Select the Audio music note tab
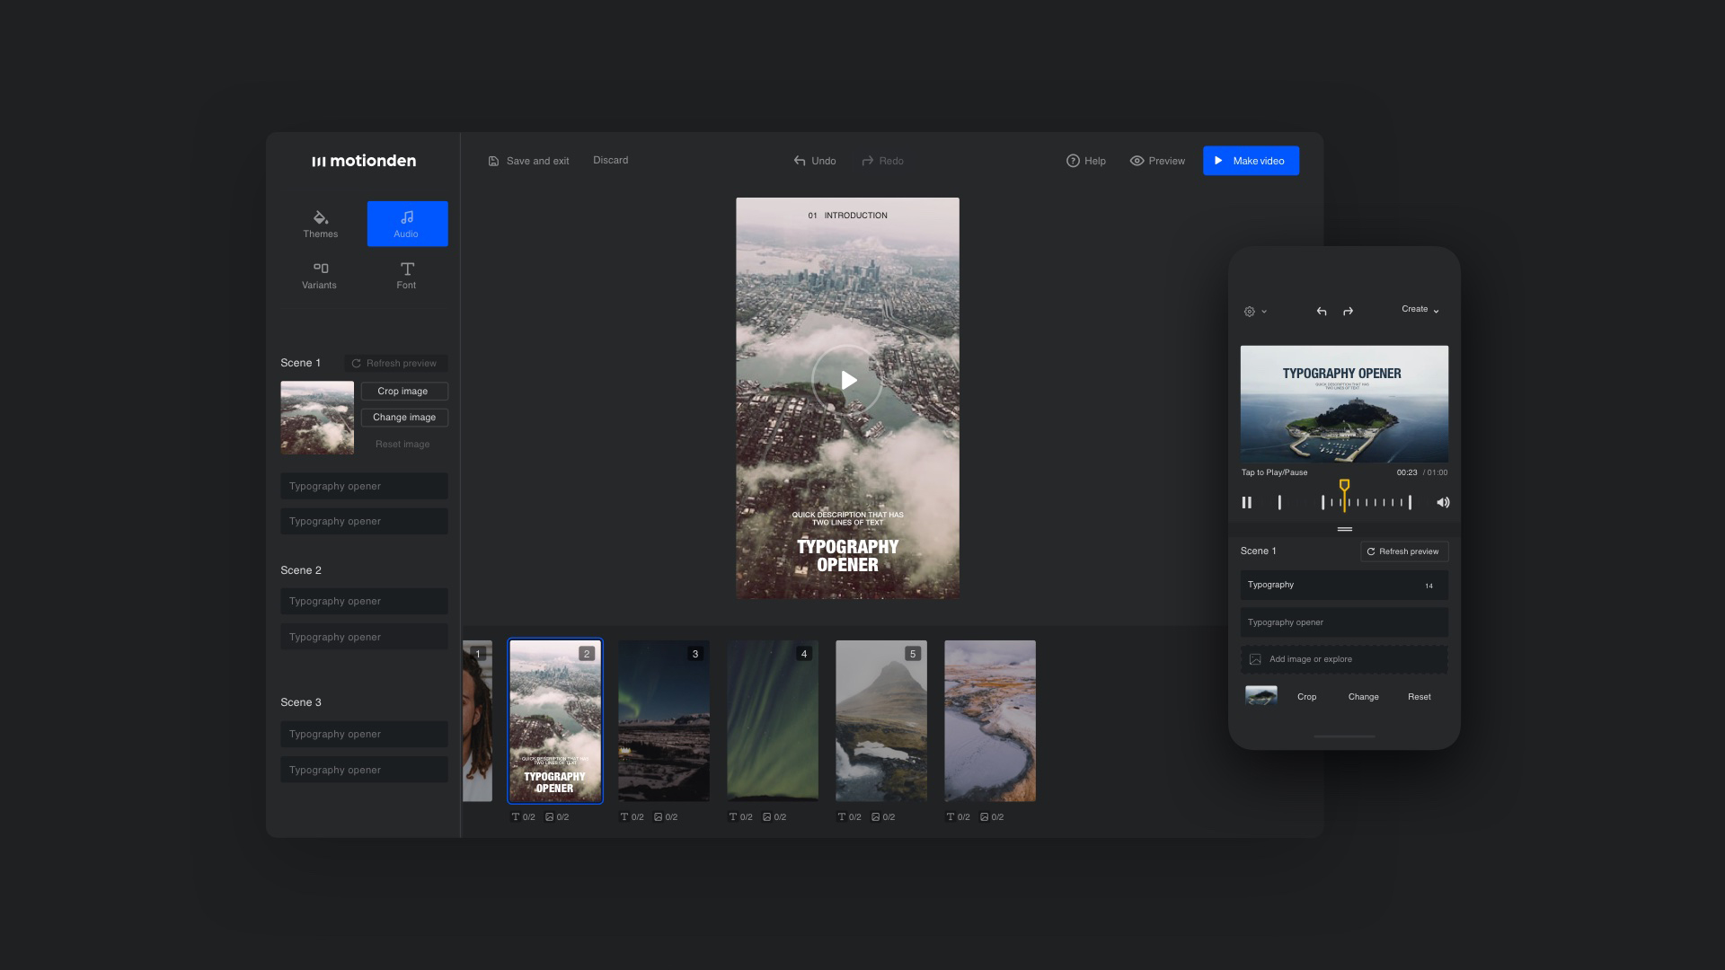The height and width of the screenshot is (970, 1725). point(407,224)
